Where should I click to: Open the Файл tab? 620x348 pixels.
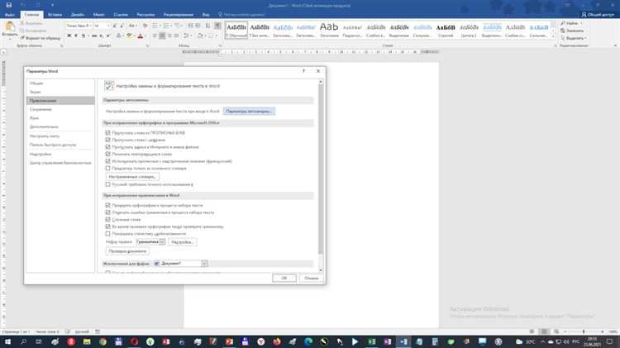pos(10,15)
